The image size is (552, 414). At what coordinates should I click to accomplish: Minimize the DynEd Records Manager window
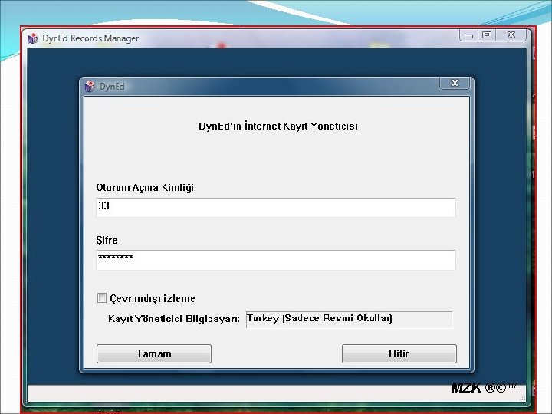[x=468, y=35]
